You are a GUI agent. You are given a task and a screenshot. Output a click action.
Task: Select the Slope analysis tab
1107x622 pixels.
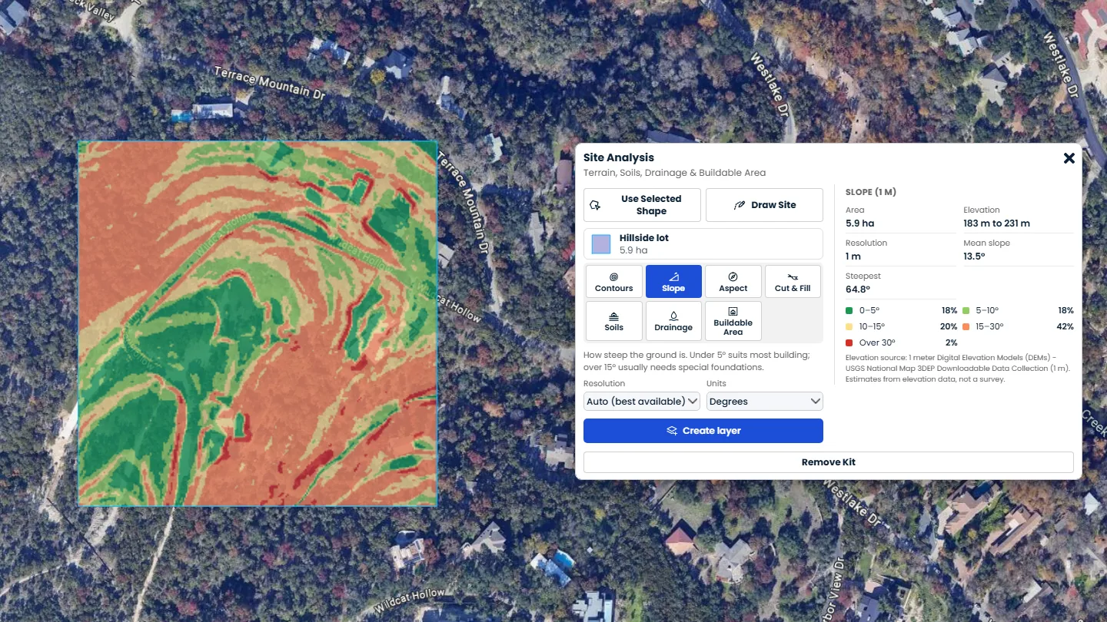(x=673, y=281)
